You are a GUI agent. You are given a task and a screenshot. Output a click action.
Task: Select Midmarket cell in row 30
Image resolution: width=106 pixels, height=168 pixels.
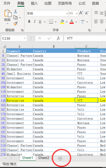19,69
